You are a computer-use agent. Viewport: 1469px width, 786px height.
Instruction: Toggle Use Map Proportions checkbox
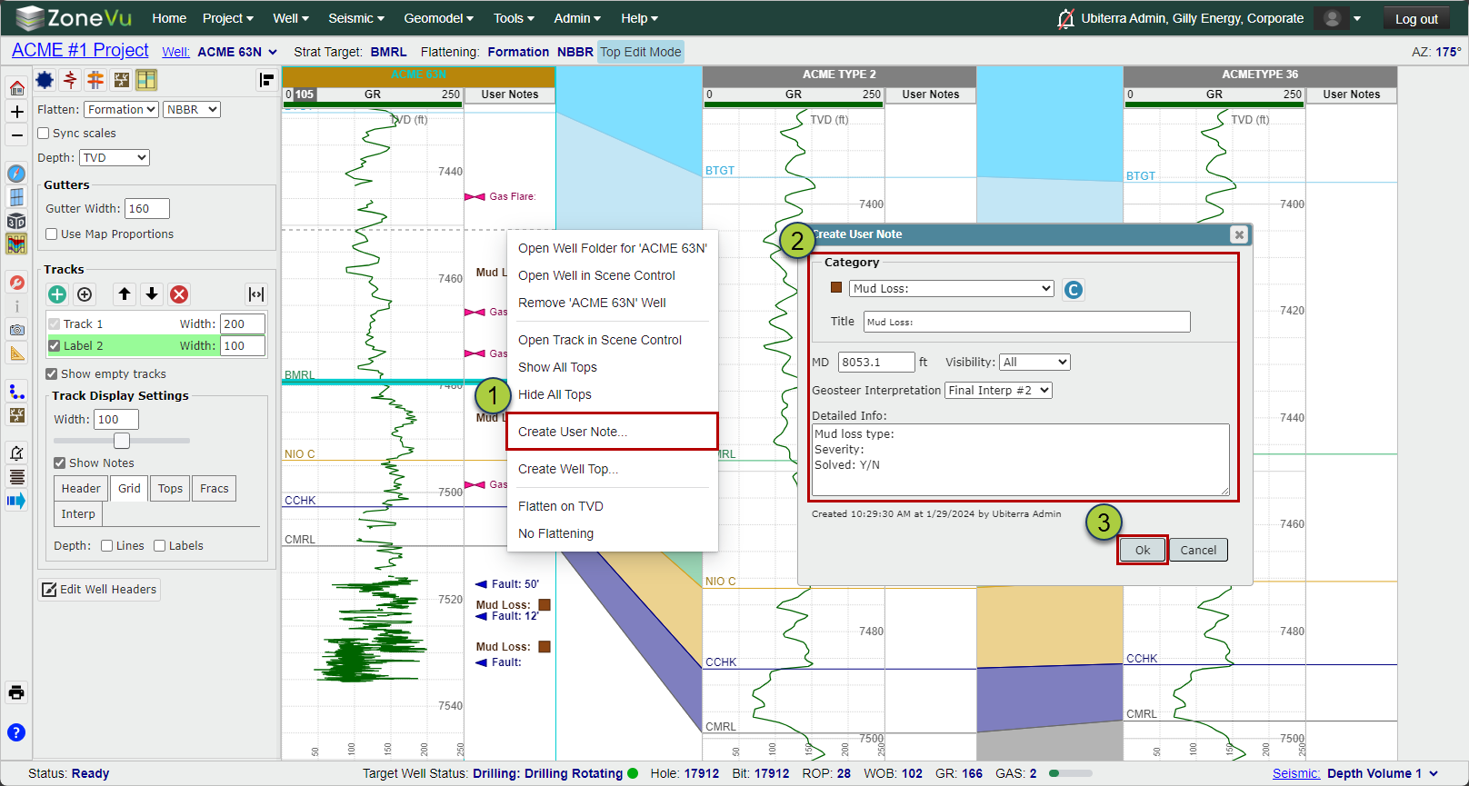tap(52, 234)
